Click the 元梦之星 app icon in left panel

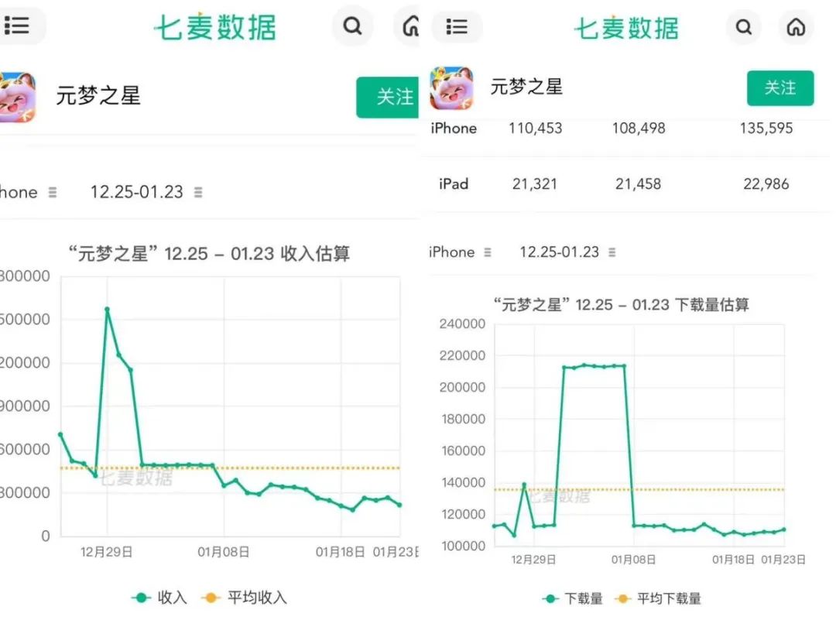(15, 97)
